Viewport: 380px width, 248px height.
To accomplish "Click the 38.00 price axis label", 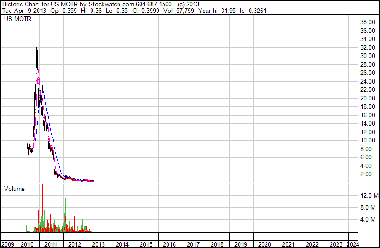I will pyautogui.click(x=369, y=22).
